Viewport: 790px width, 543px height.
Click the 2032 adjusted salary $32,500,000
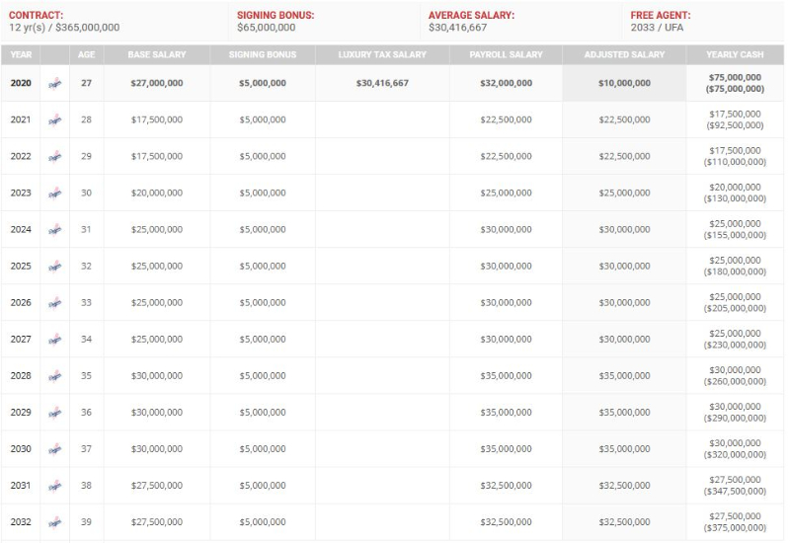pyautogui.click(x=624, y=522)
